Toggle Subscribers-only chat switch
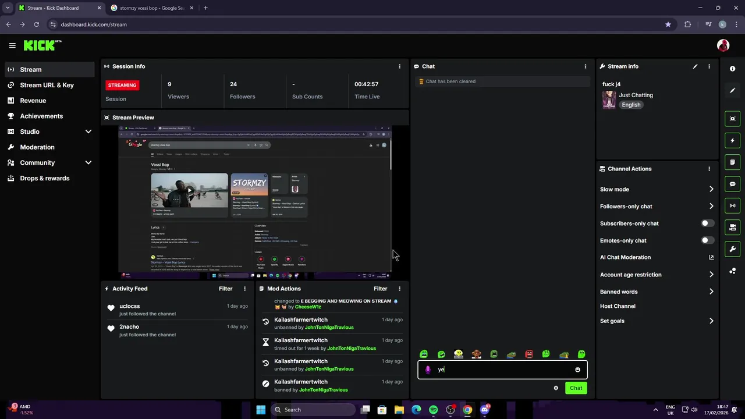 [x=708, y=223]
